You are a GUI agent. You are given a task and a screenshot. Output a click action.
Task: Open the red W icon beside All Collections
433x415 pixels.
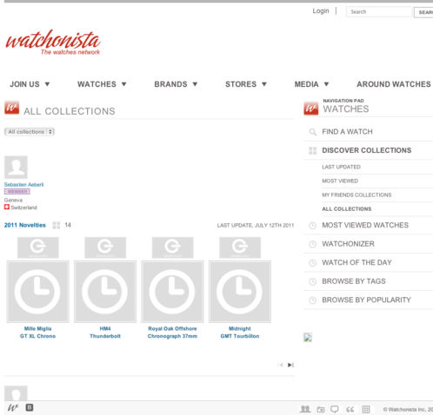pyautogui.click(x=12, y=108)
